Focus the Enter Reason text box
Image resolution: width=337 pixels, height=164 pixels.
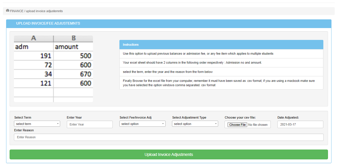[x=168, y=137]
